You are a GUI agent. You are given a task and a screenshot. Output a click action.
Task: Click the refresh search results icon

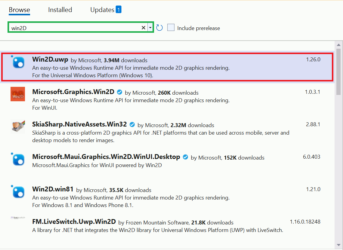(159, 27)
